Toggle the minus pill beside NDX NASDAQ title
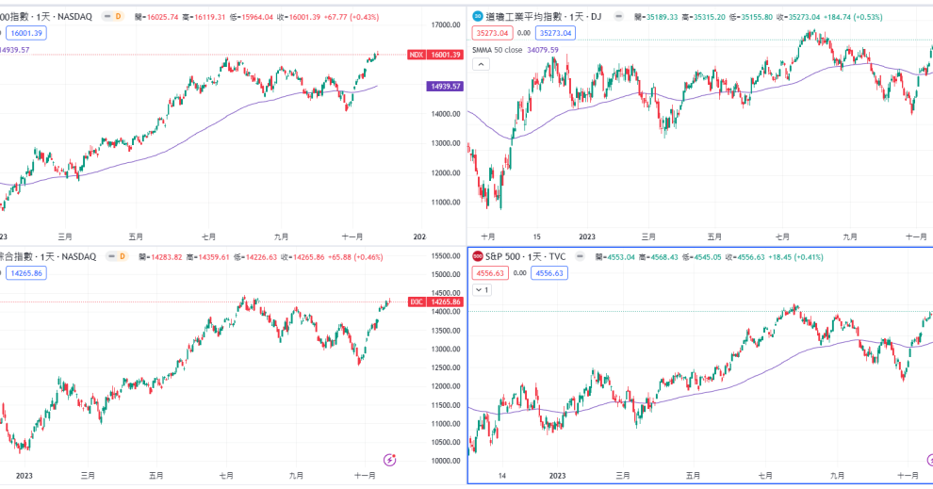This screenshot has height=489, width=933. [107, 17]
